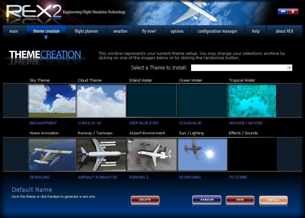The height and width of the screenshot is (218, 305).
Task: Click the ASPHALT RUNWAY 02 label
Action: (97, 177)
